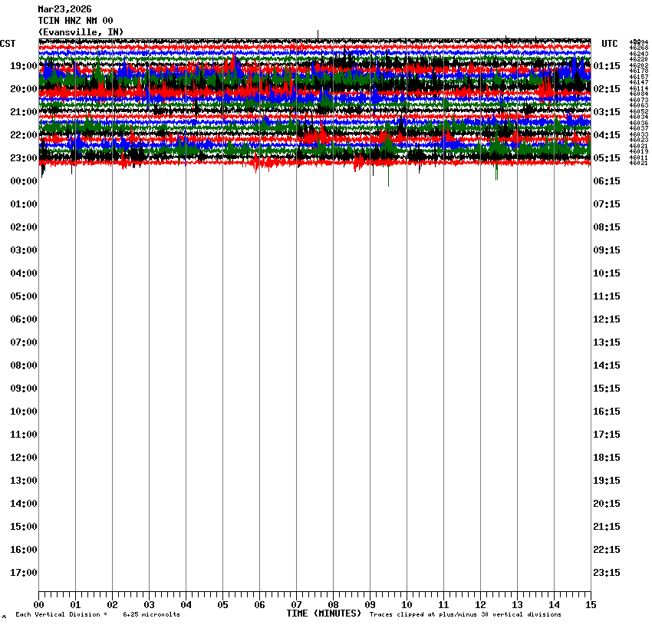Click the Traces clipped footnote text
This screenshot has height=625, width=652.
465,615
